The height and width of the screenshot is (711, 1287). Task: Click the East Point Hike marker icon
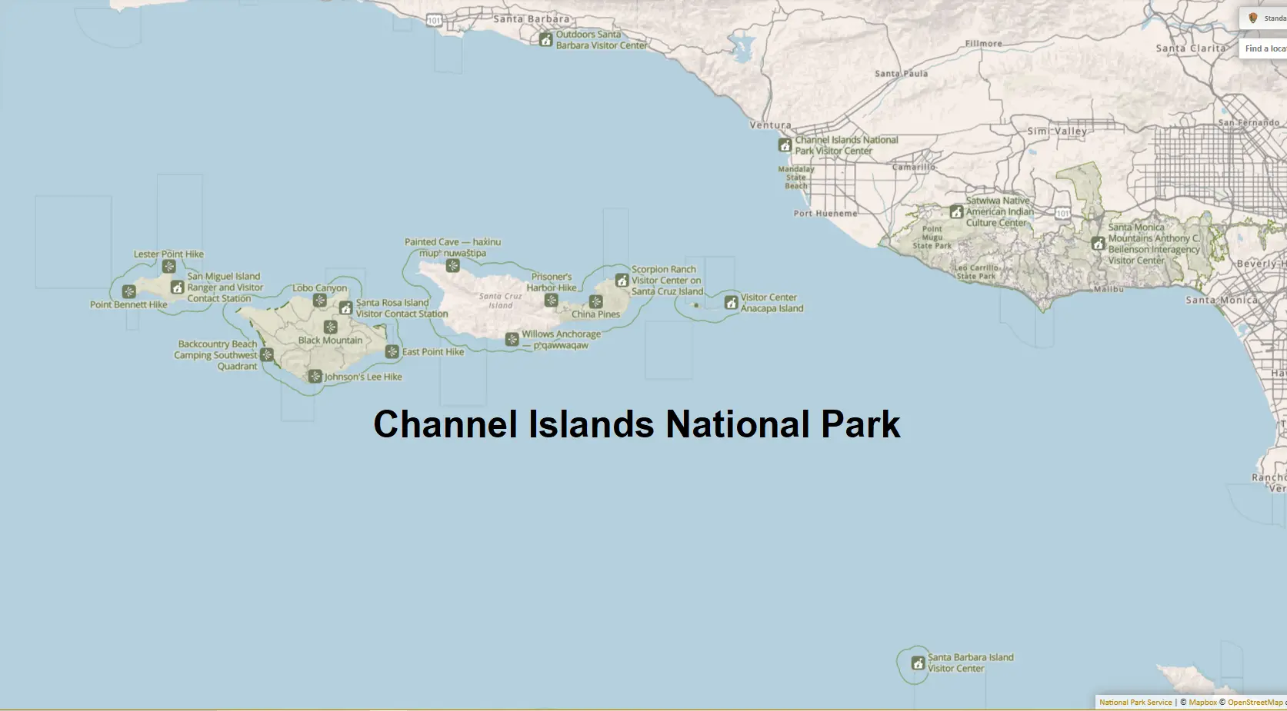(392, 351)
